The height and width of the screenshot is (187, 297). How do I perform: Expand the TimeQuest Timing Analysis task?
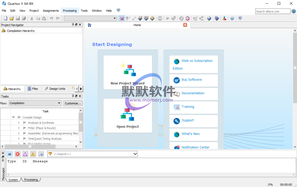coord(19,139)
